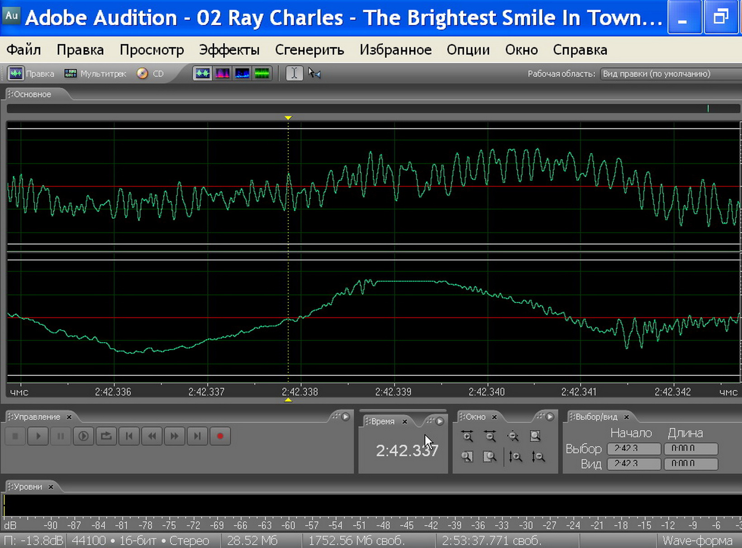
Task: Open the Файл menu
Action: 24,50
